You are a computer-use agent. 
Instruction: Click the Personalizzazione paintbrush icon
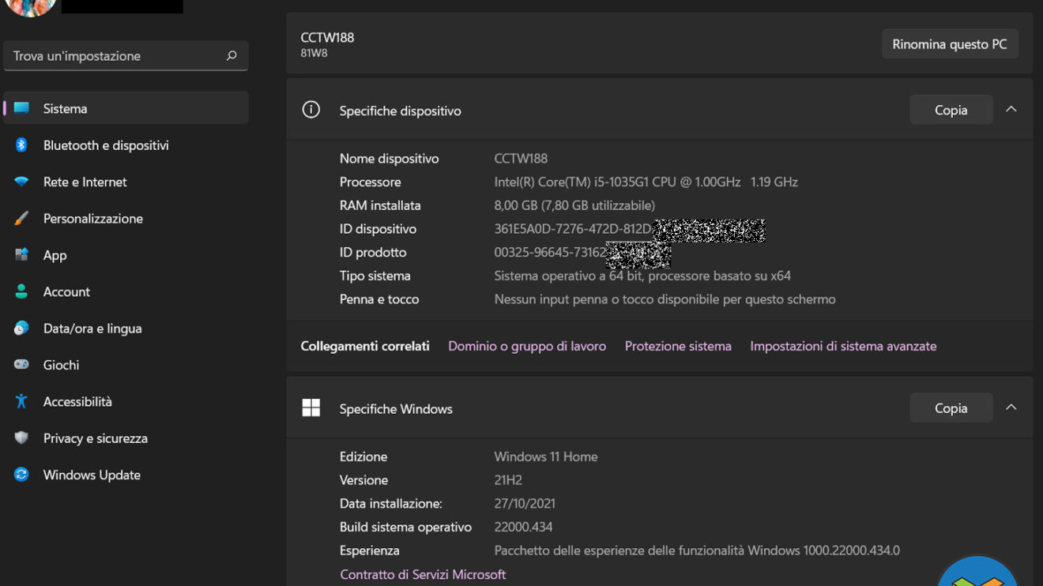pyautogui.click(x=21, y=219)
